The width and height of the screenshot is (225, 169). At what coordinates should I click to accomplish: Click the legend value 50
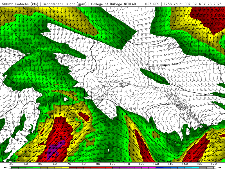coord(40,164)
